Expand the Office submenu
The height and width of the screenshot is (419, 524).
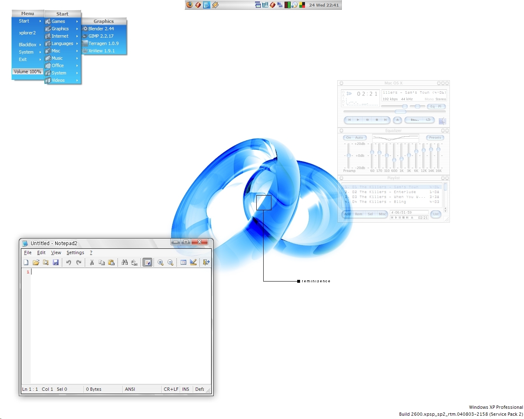[62, 65]
